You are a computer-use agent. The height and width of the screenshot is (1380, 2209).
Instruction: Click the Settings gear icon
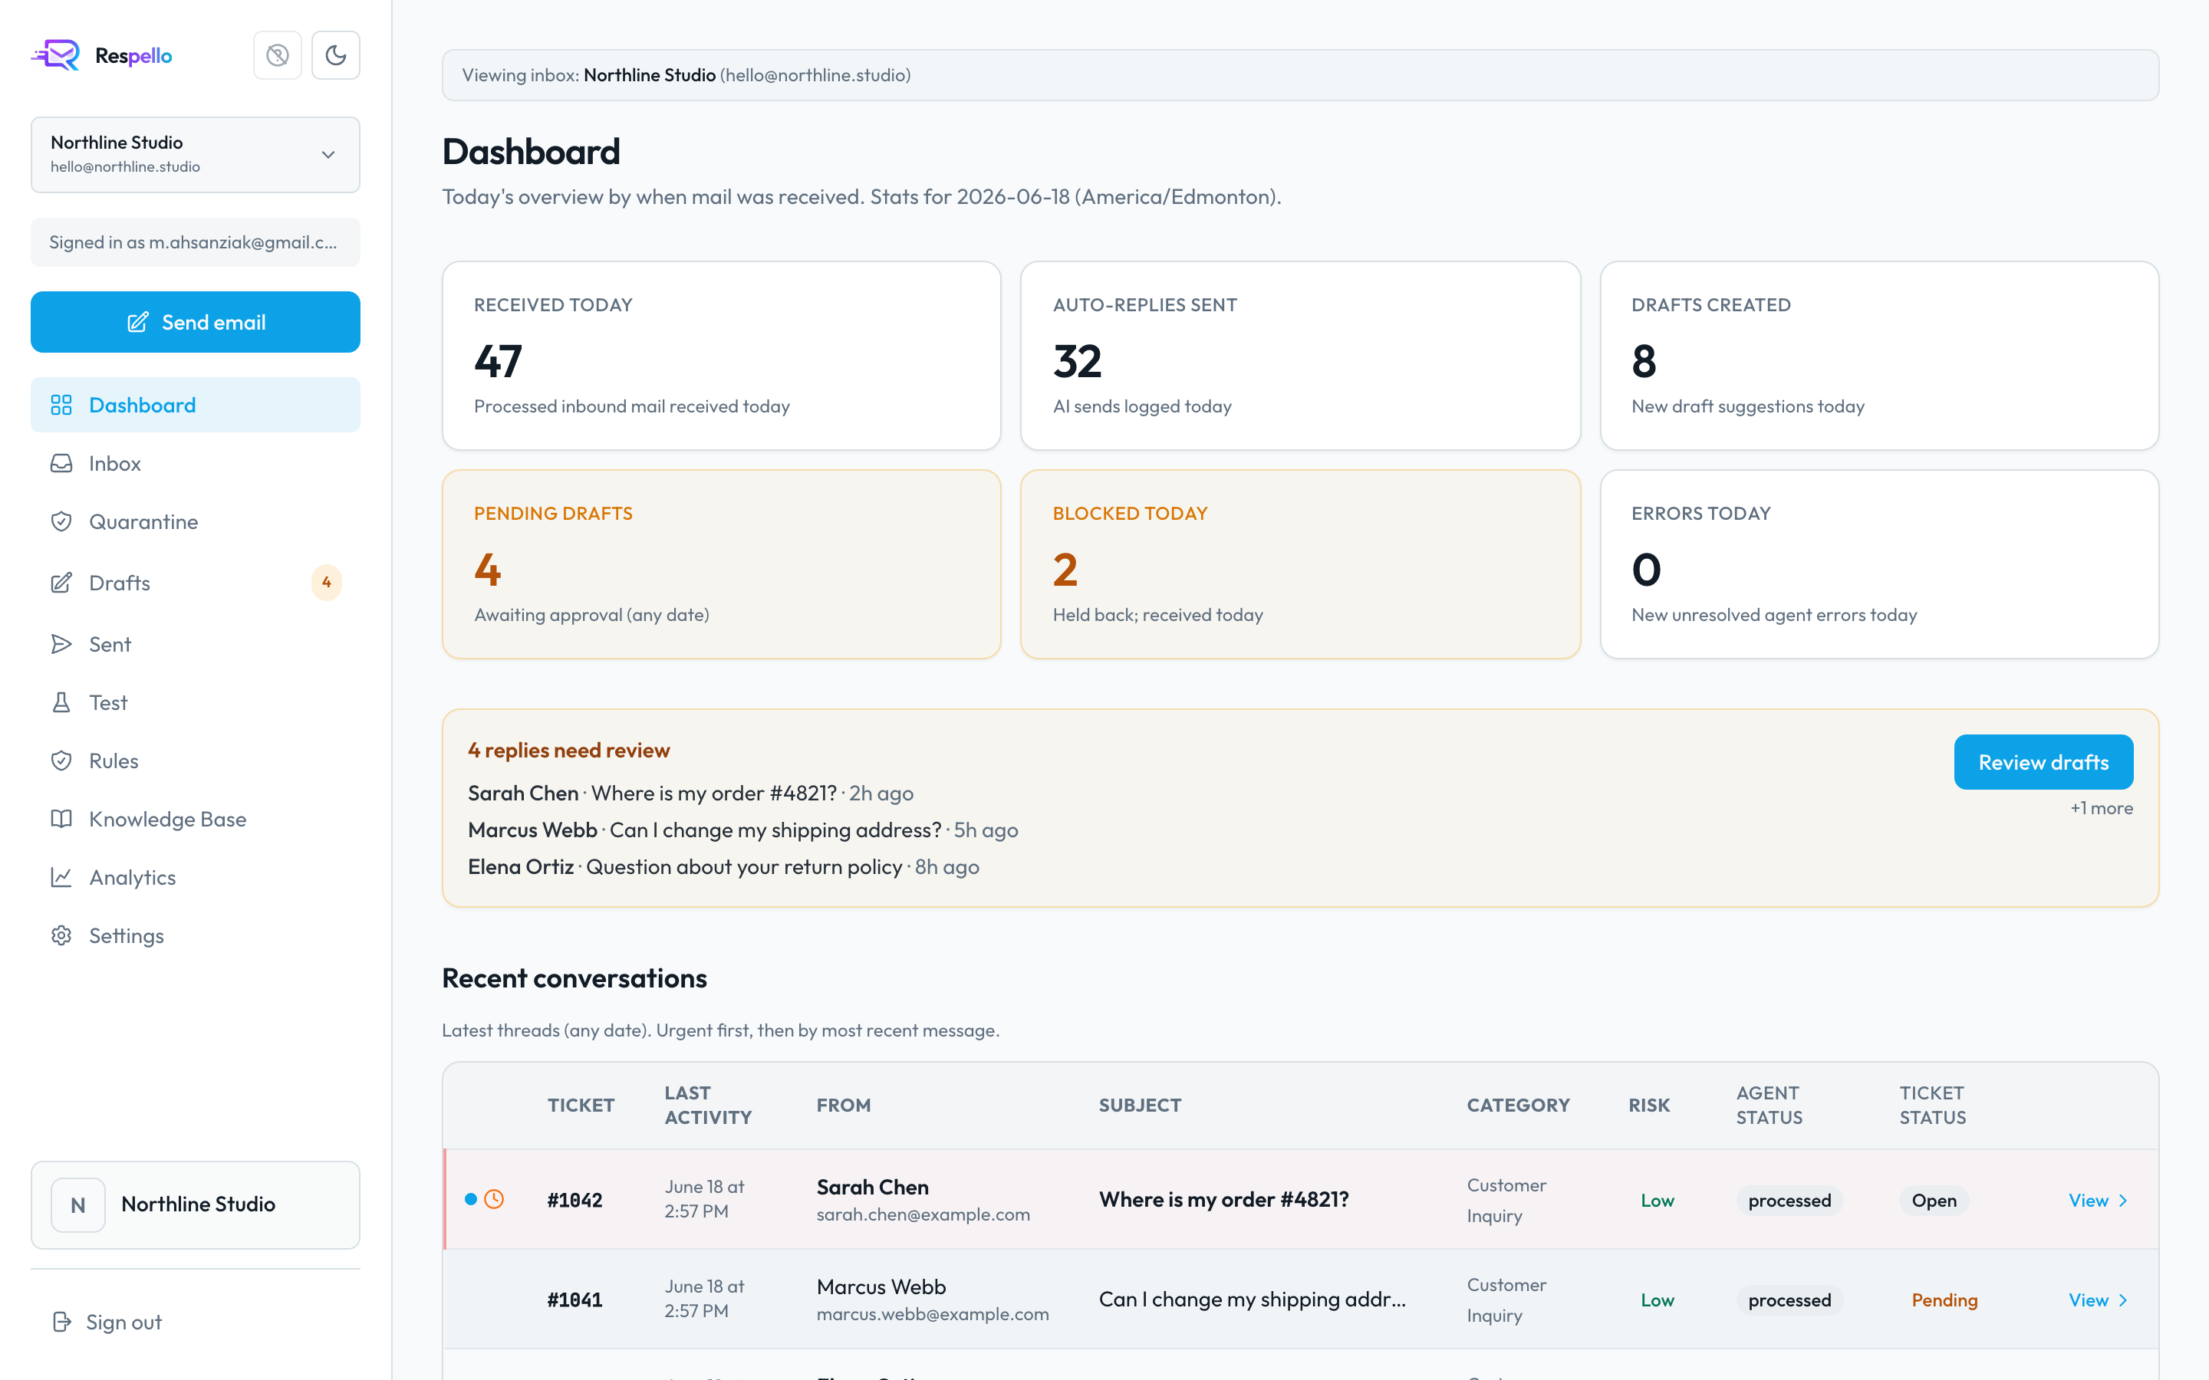61,936
